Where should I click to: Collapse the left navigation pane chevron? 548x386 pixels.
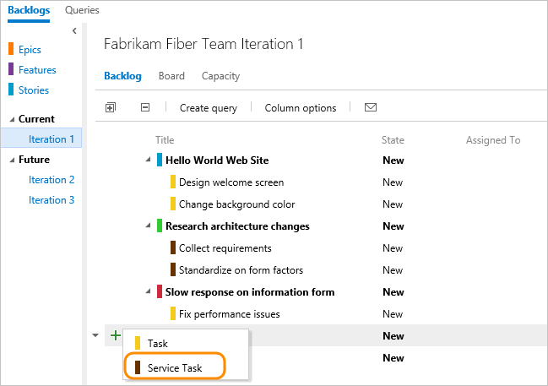tap(74, 31)
